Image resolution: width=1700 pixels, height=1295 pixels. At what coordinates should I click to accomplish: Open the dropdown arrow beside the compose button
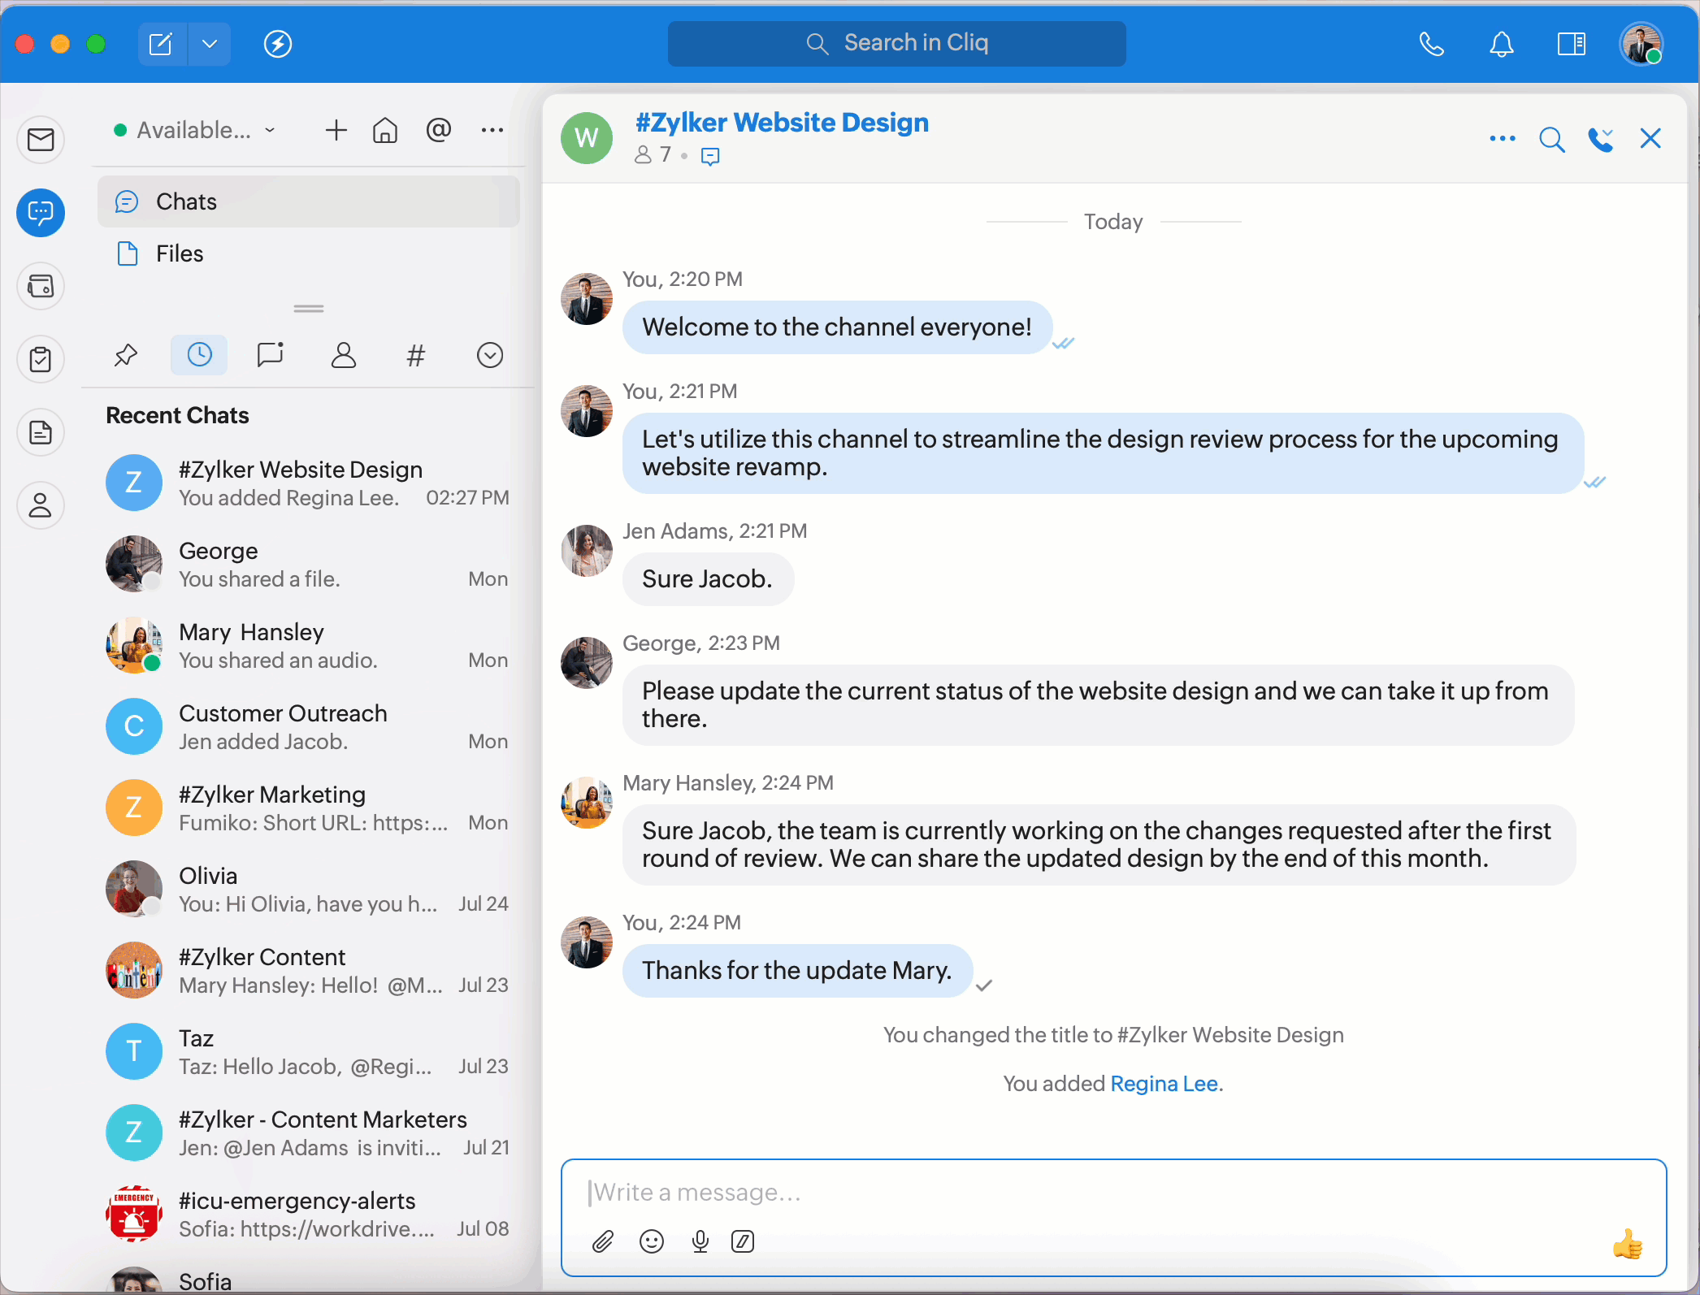click(210, 44)
